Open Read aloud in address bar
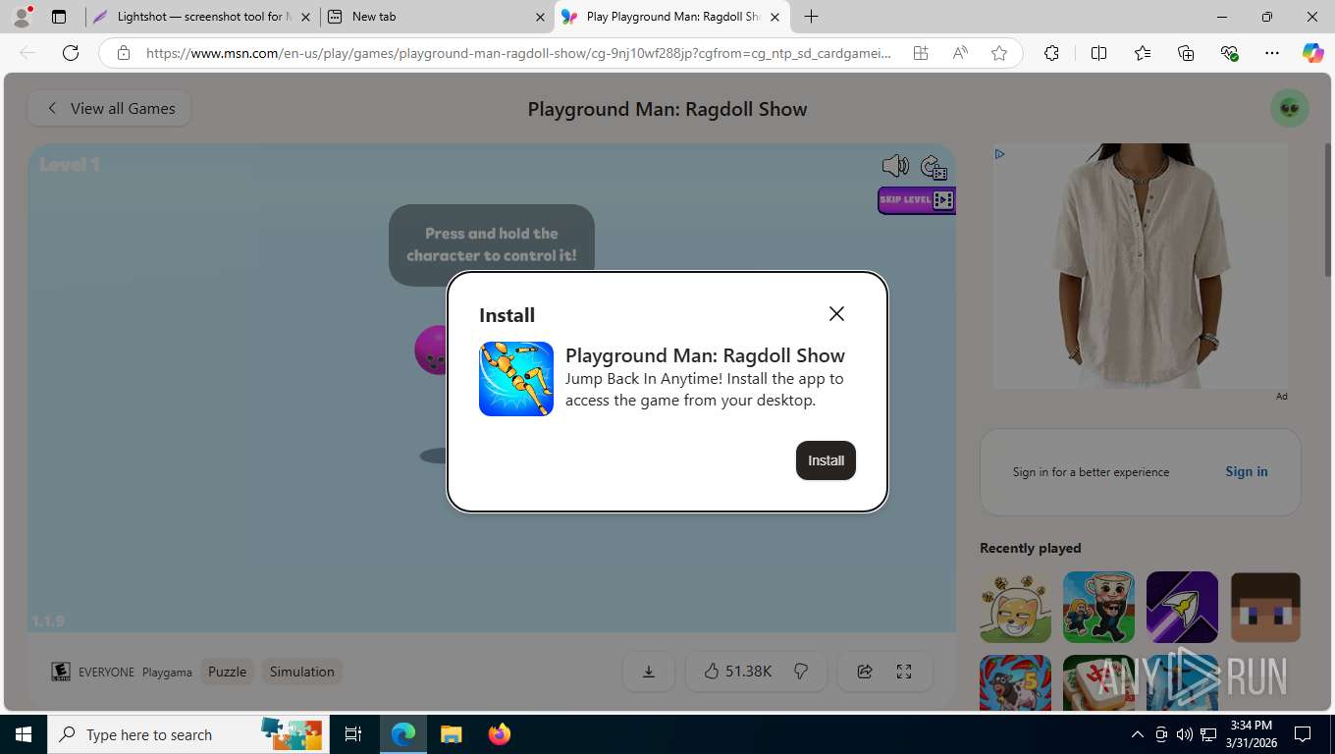 (x=960, y=53)
